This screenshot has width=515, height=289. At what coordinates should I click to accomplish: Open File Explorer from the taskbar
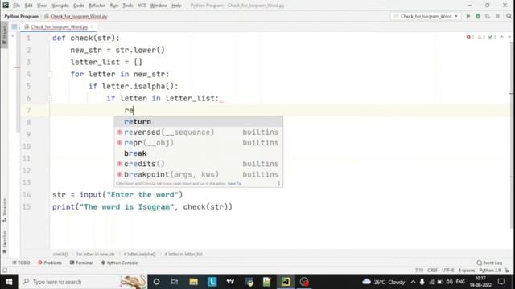(193, 282)
